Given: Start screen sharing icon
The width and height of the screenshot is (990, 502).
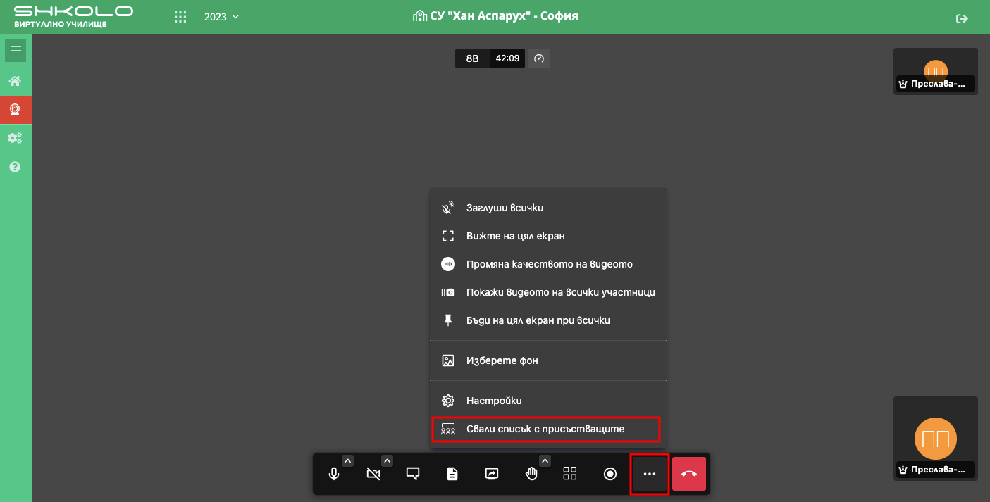Looking at the screenshot, I should 492,474.
